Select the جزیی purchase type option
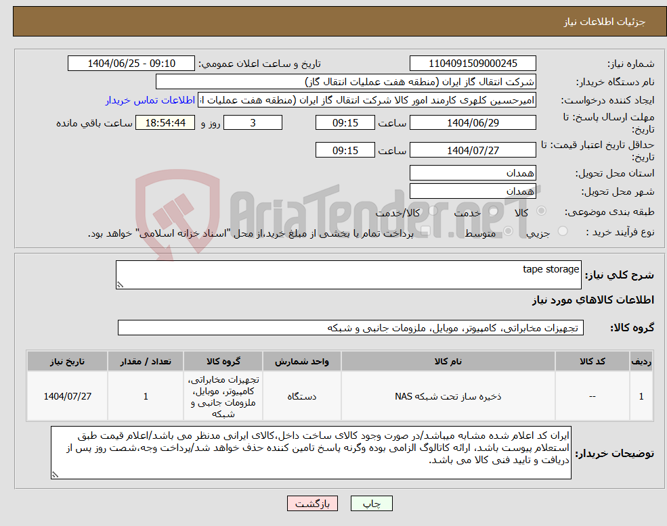Screen dimensions: 667x526 tap(563, 231)
